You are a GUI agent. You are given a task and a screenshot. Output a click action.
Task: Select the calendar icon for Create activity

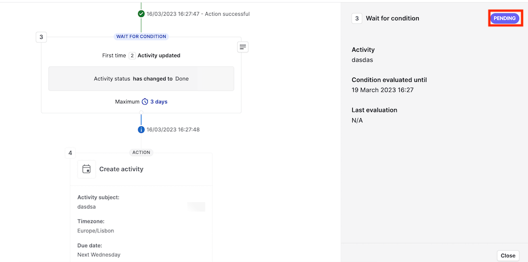point(87,169)
